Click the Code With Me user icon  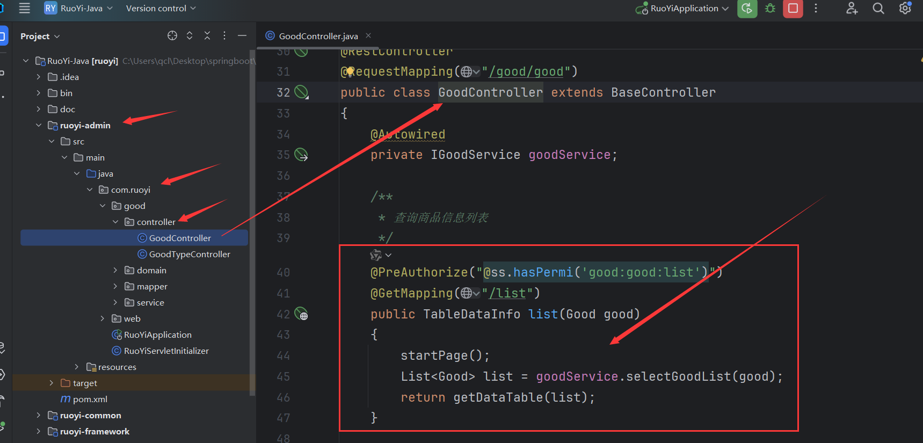[852, 8]
